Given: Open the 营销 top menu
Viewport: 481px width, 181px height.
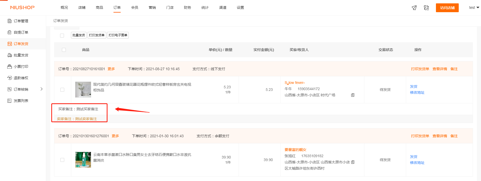Looking at the screenshot, I should (152, 8).
